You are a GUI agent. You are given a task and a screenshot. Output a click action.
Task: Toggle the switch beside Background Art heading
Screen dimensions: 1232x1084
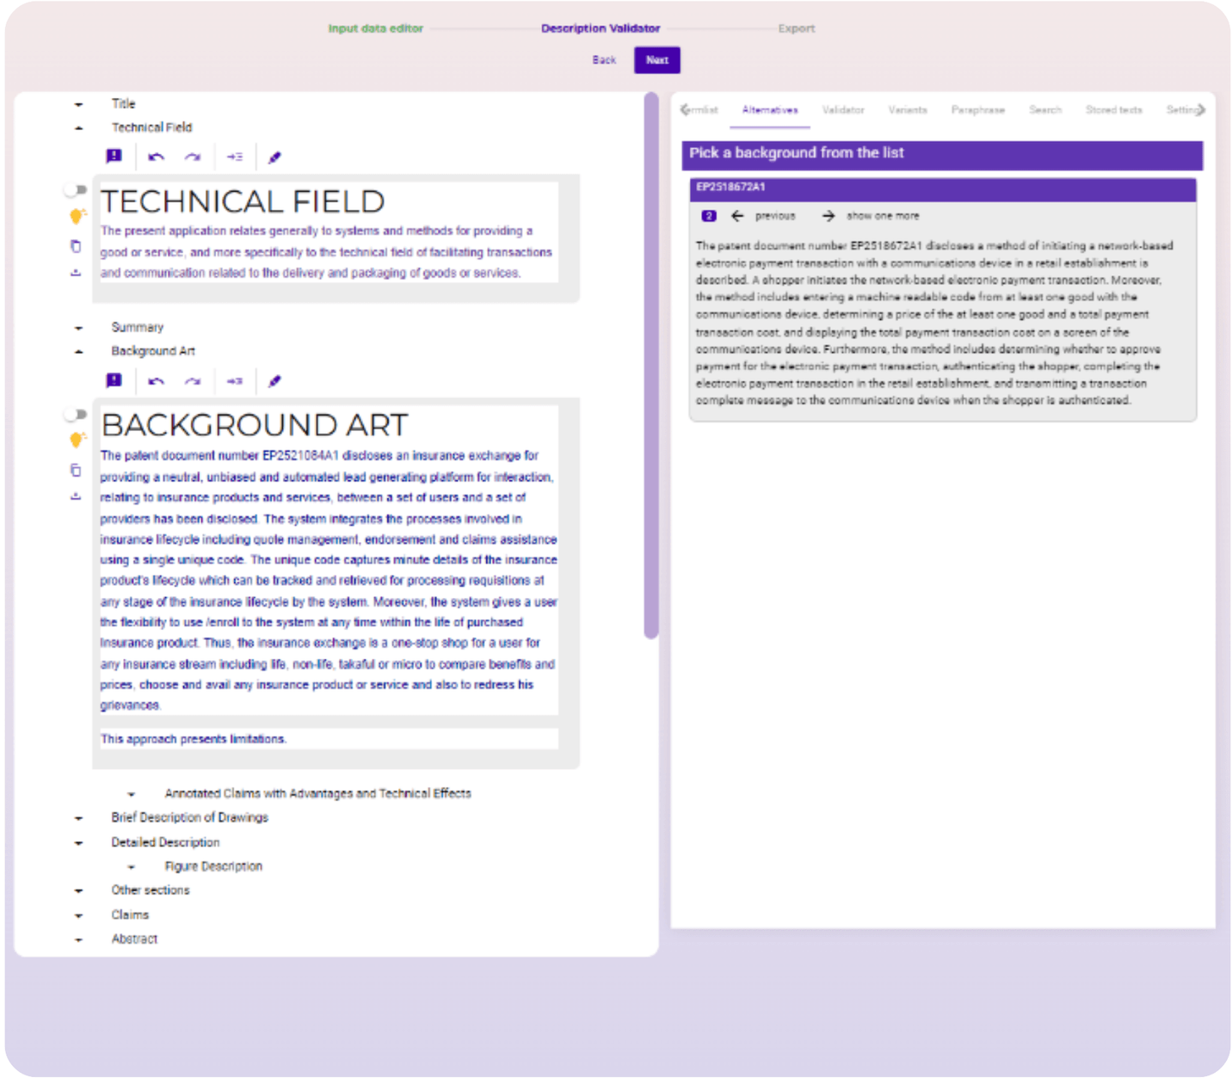[77, 415]
